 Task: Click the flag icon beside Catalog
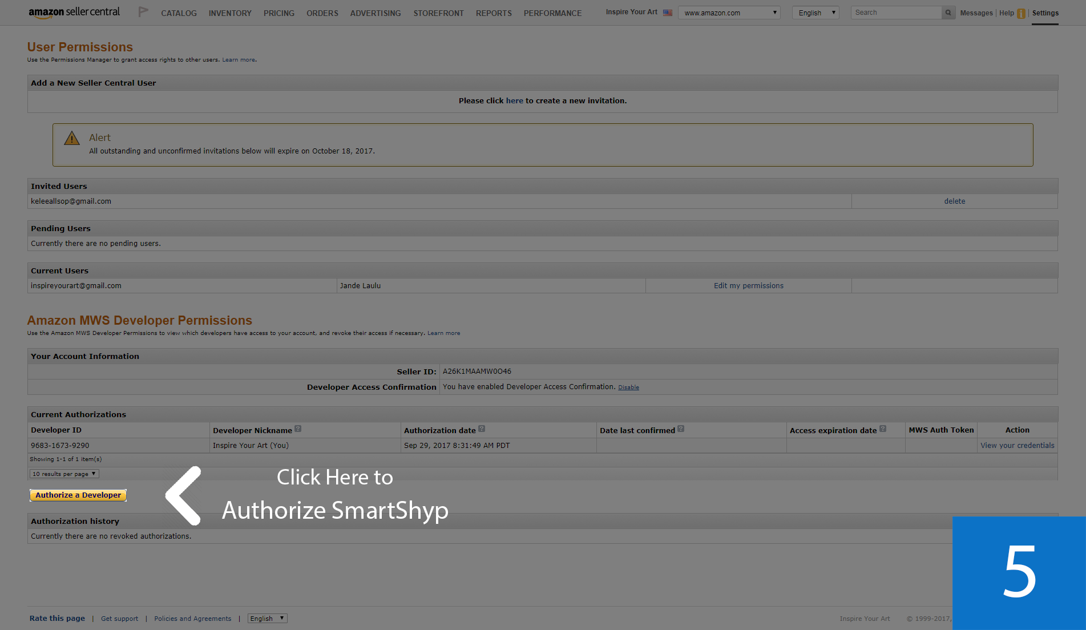click(143, 12)
